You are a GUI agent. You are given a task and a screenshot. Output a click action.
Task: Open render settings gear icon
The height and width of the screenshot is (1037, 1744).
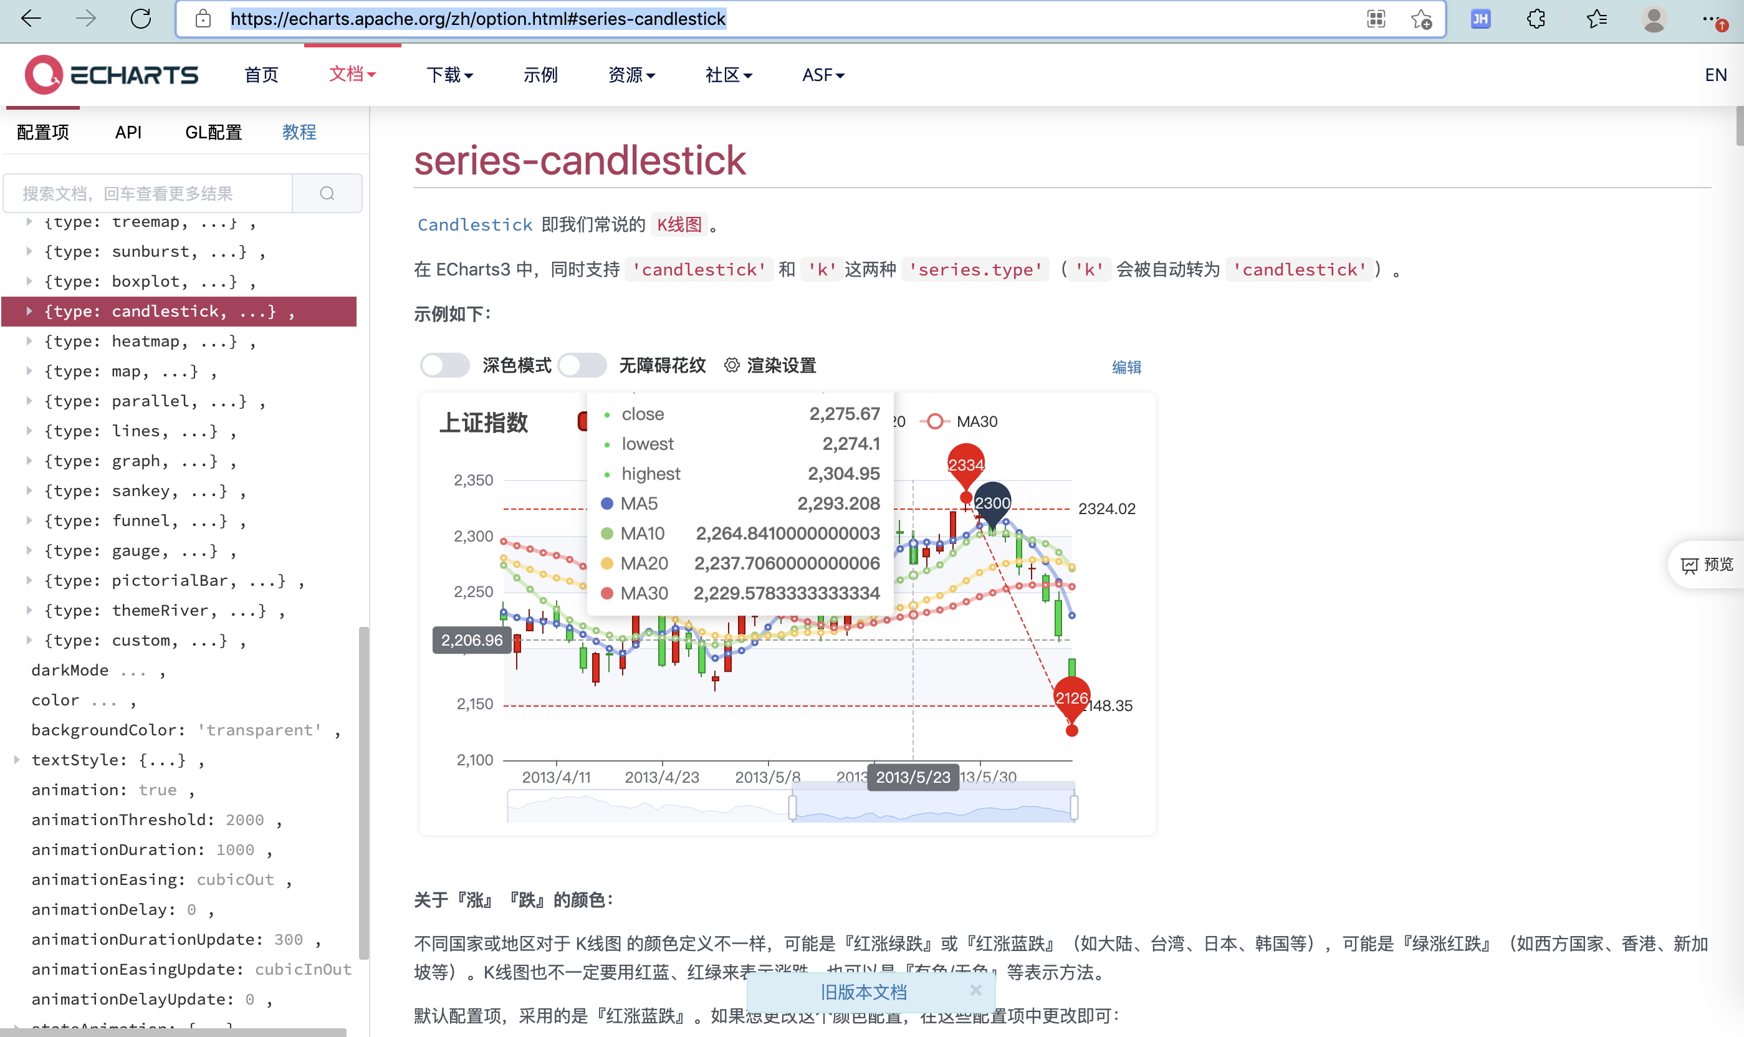pyautogui.click(x=732, y=365)
